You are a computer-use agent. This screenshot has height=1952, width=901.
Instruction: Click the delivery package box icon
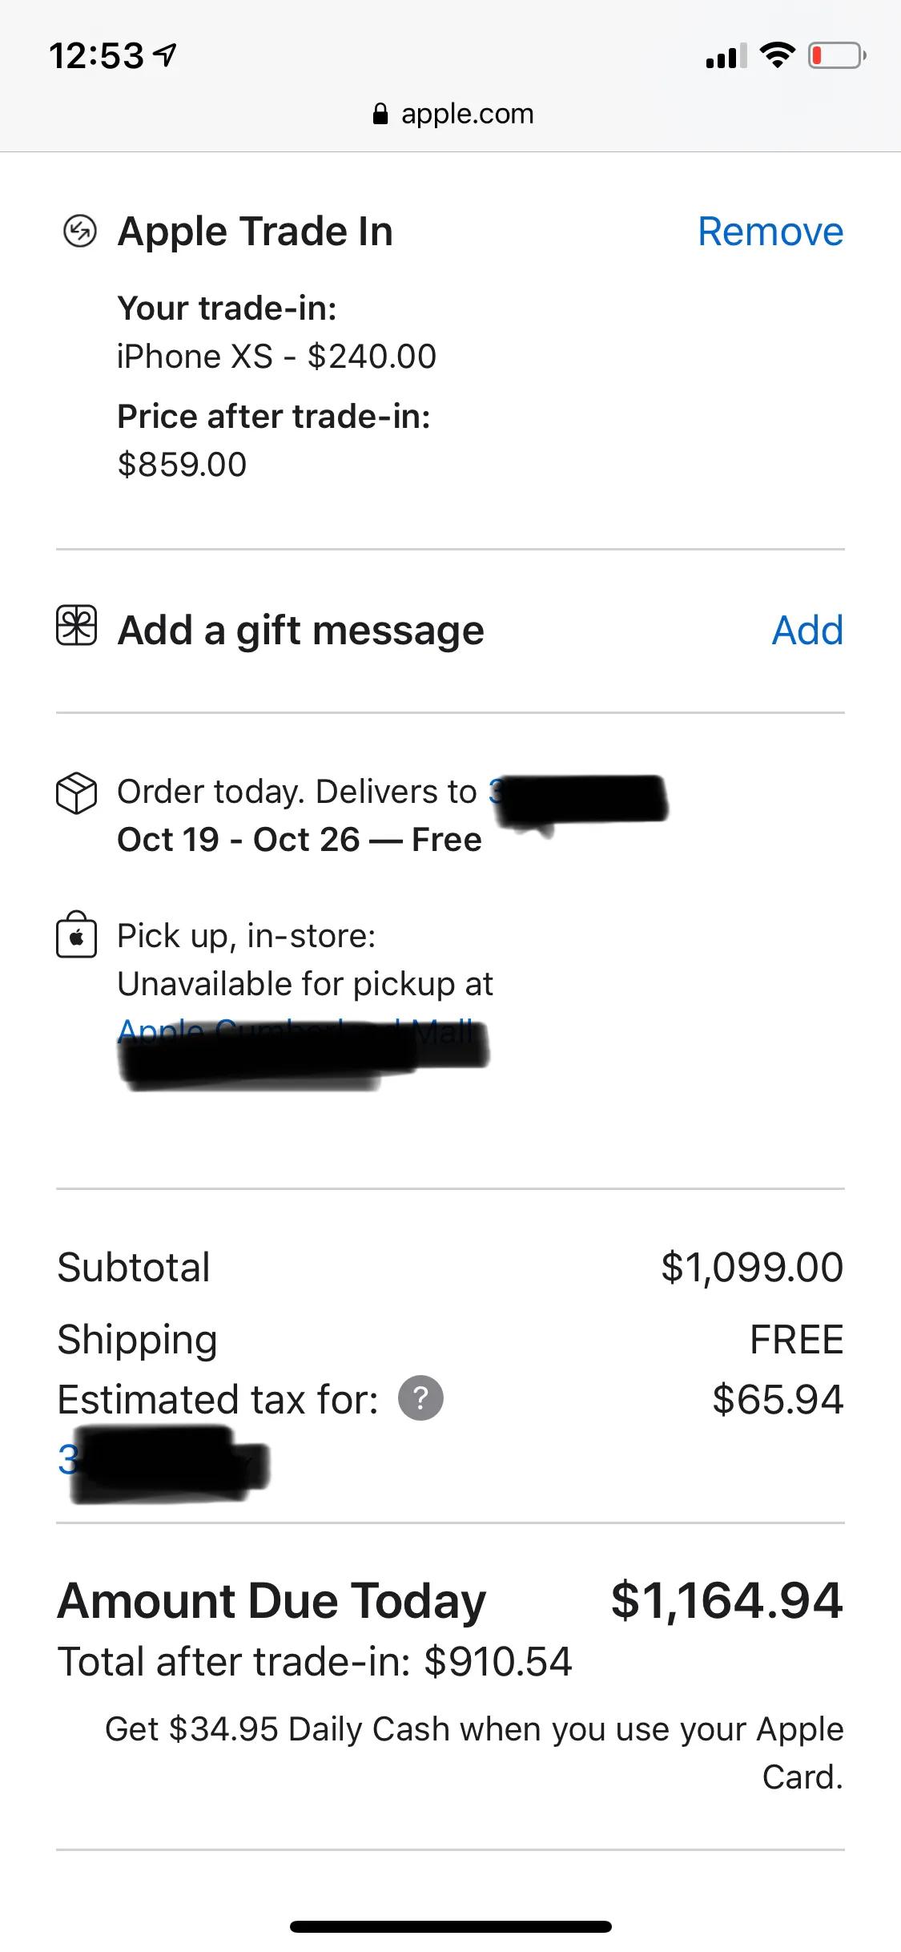(76, 792)
